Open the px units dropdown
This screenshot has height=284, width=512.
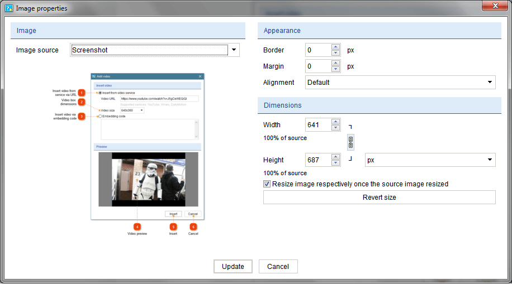click(490, 160)
